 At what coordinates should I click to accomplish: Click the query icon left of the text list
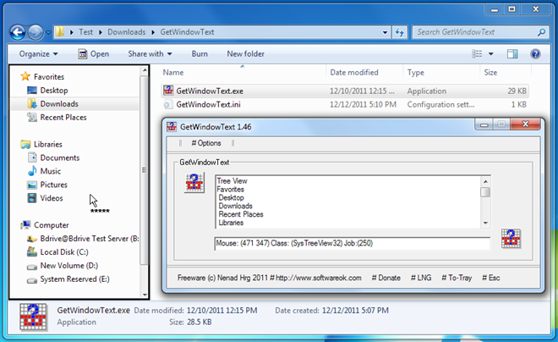(194, 182)
